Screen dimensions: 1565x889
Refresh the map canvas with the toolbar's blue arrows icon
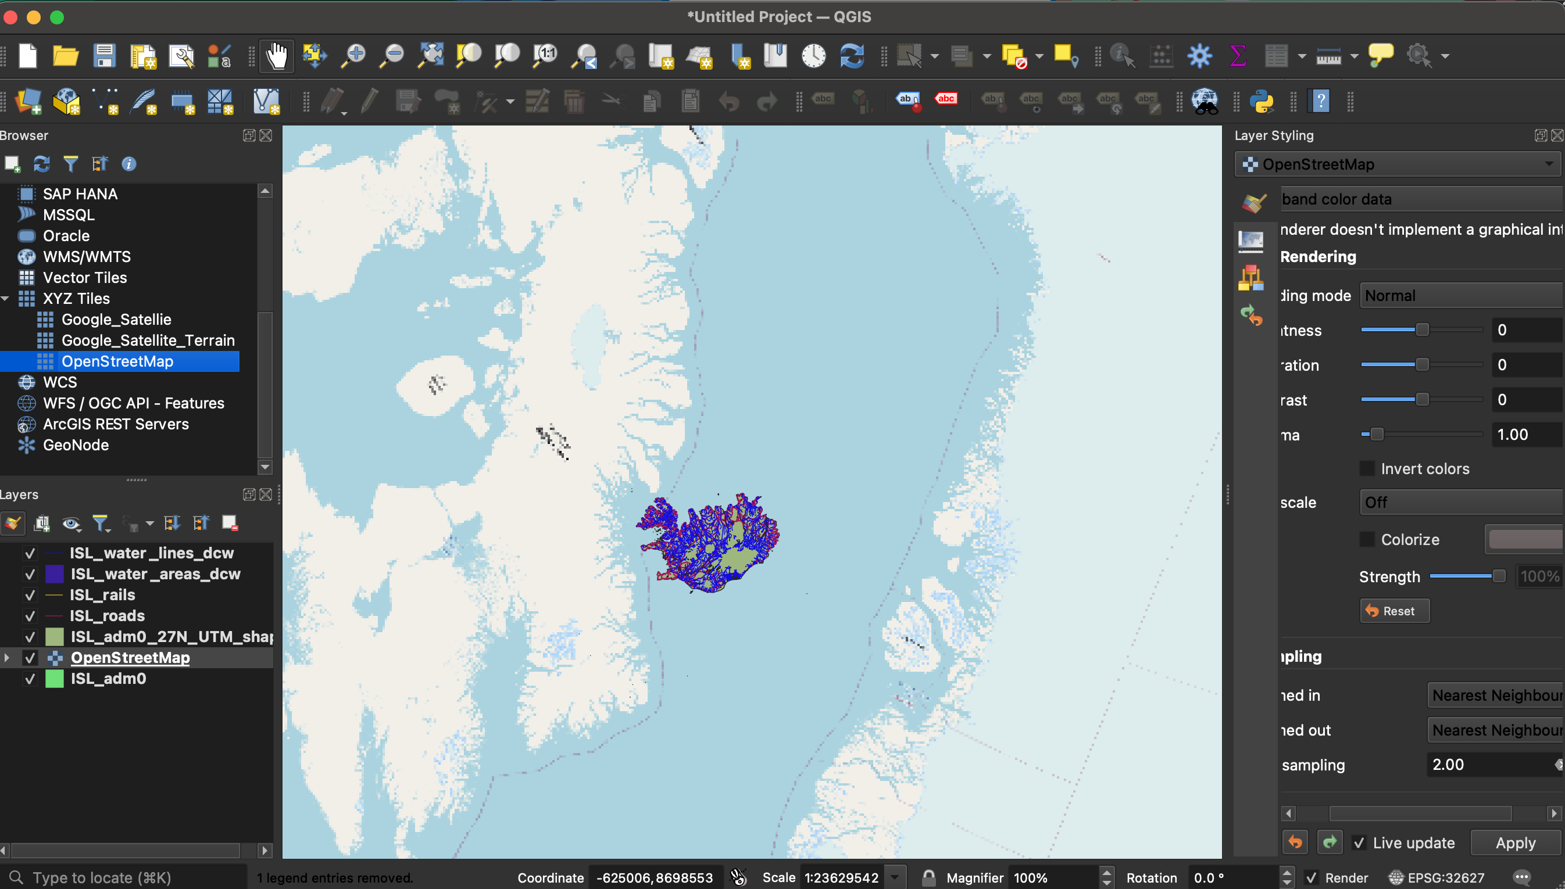[x=852, y=56]
